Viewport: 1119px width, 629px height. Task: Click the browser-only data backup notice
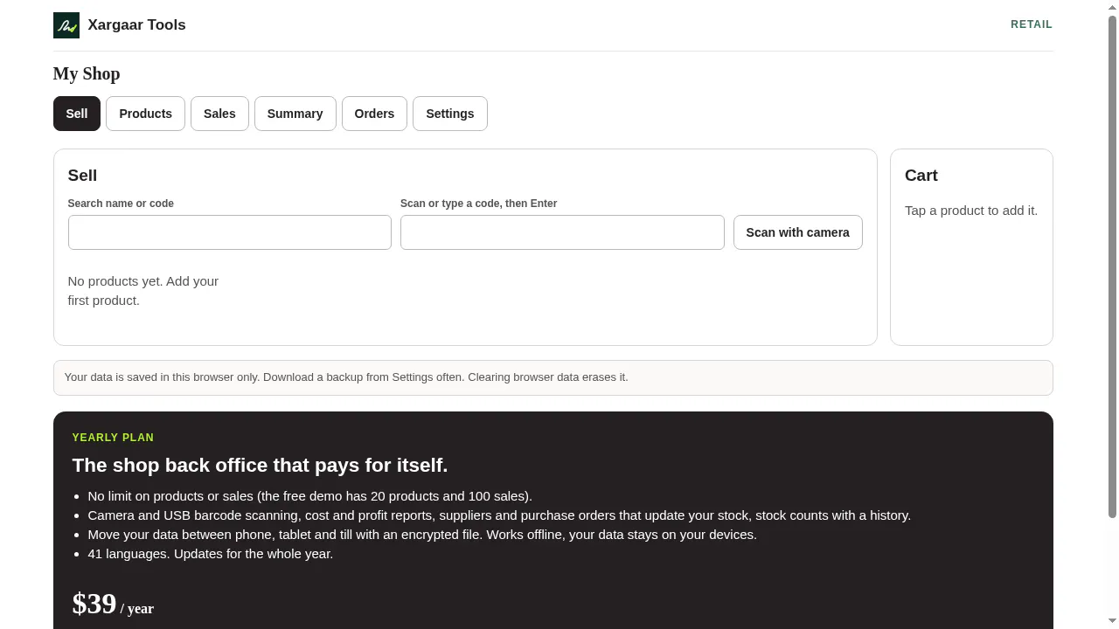pos(553,377)
